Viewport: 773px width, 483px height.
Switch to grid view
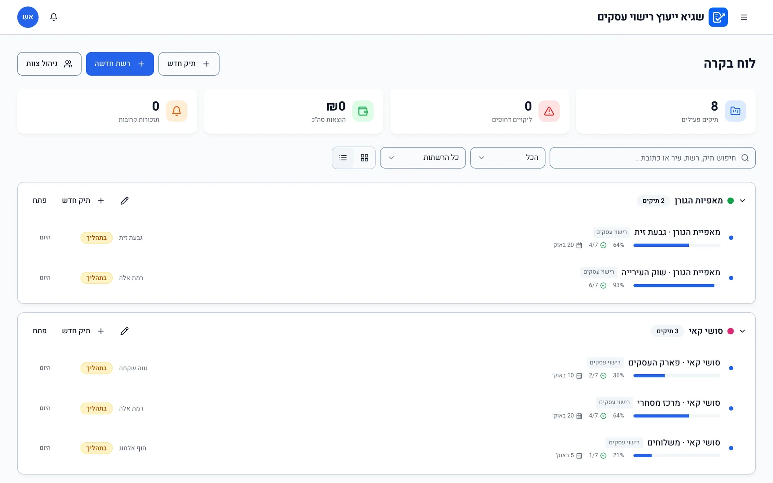(364, 158)
